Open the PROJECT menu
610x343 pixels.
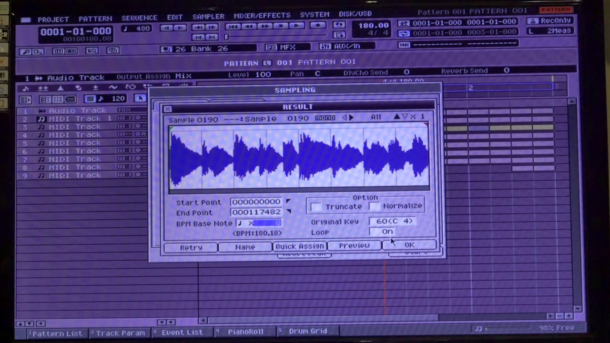53,20
